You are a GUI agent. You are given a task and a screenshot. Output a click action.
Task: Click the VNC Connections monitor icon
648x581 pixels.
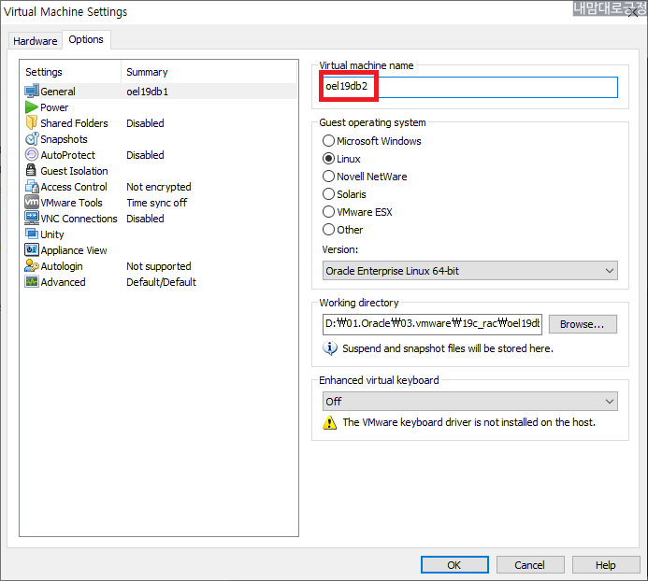click(x=32, y=218)
